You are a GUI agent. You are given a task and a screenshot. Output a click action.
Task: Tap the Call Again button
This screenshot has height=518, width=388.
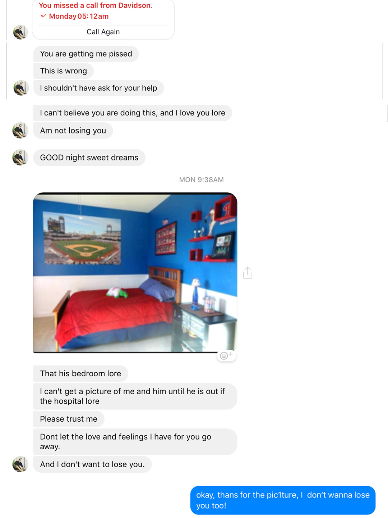pos(103,32)
